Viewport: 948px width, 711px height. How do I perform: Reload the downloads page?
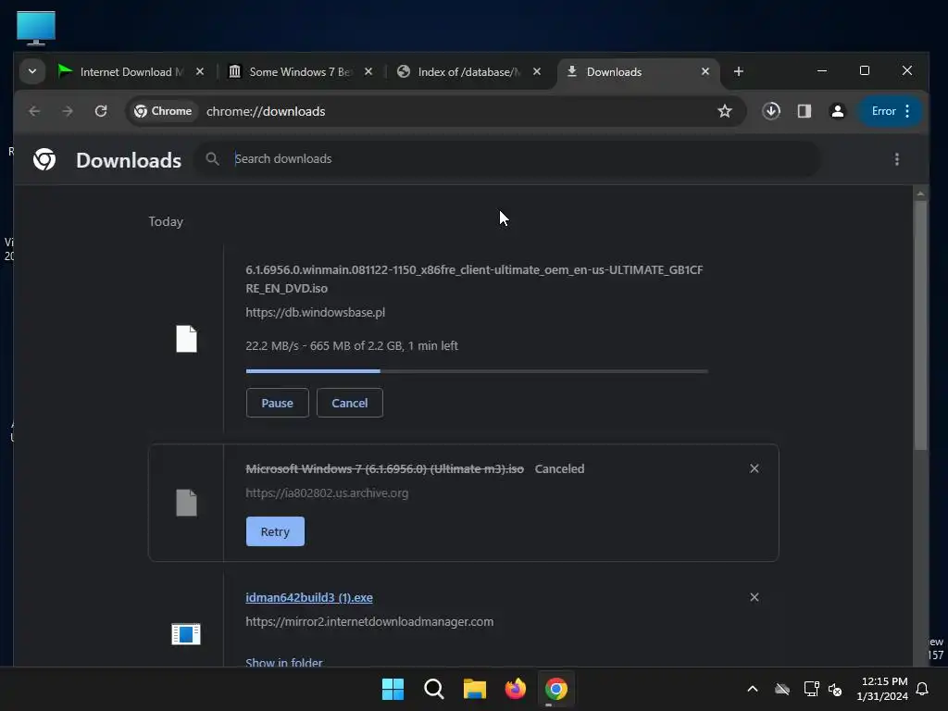(x=101, y=111)
